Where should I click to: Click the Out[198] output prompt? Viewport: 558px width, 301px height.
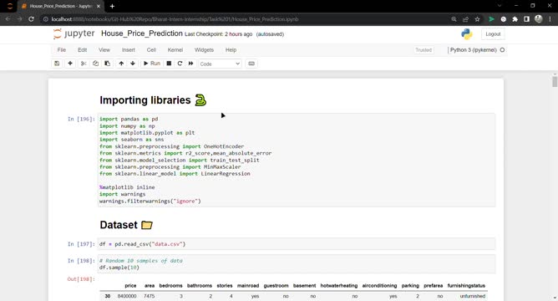point(81,279)
